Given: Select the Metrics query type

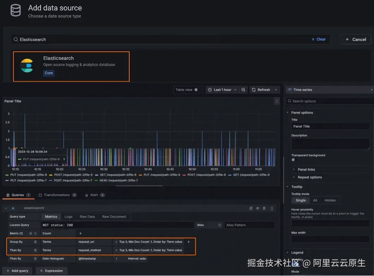Looking at the screenshot, I should click(x=51, y=217).
